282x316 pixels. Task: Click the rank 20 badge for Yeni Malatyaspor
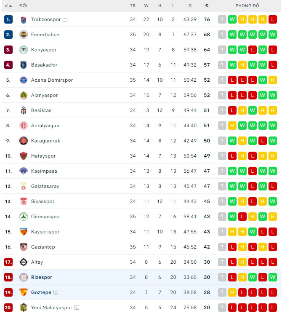coord(8,308)
